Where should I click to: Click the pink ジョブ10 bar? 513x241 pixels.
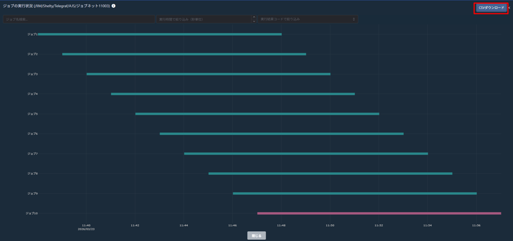coord(379,213)
